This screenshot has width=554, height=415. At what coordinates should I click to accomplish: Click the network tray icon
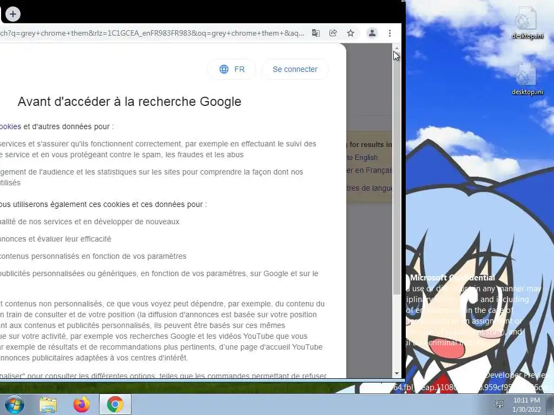click(x=499, y=404)
